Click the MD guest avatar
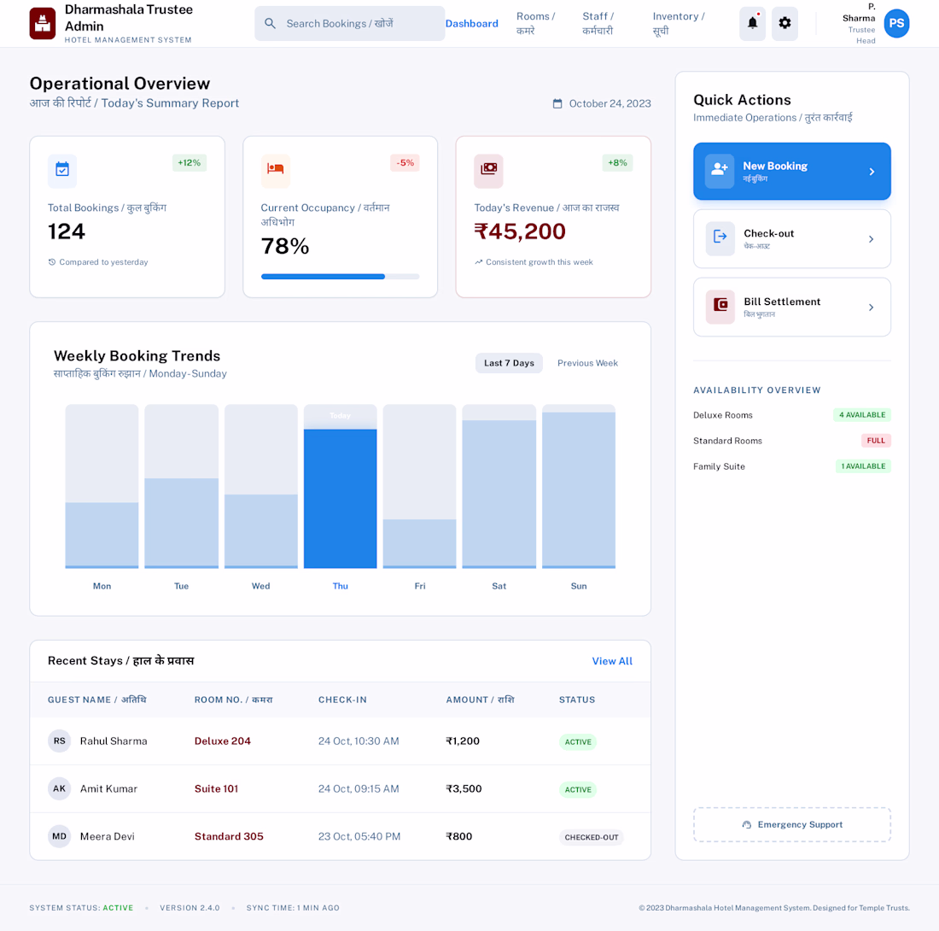The image size is (939, 931). tap(59, 835)
